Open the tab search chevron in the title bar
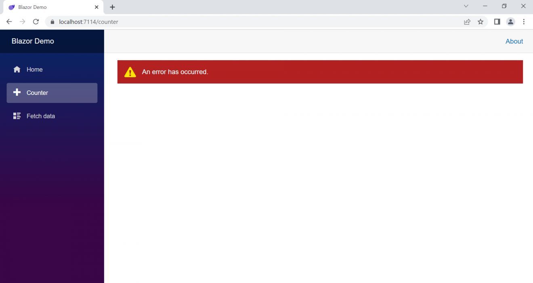Viewport: 533px width, 283px height. coord(466,6)
